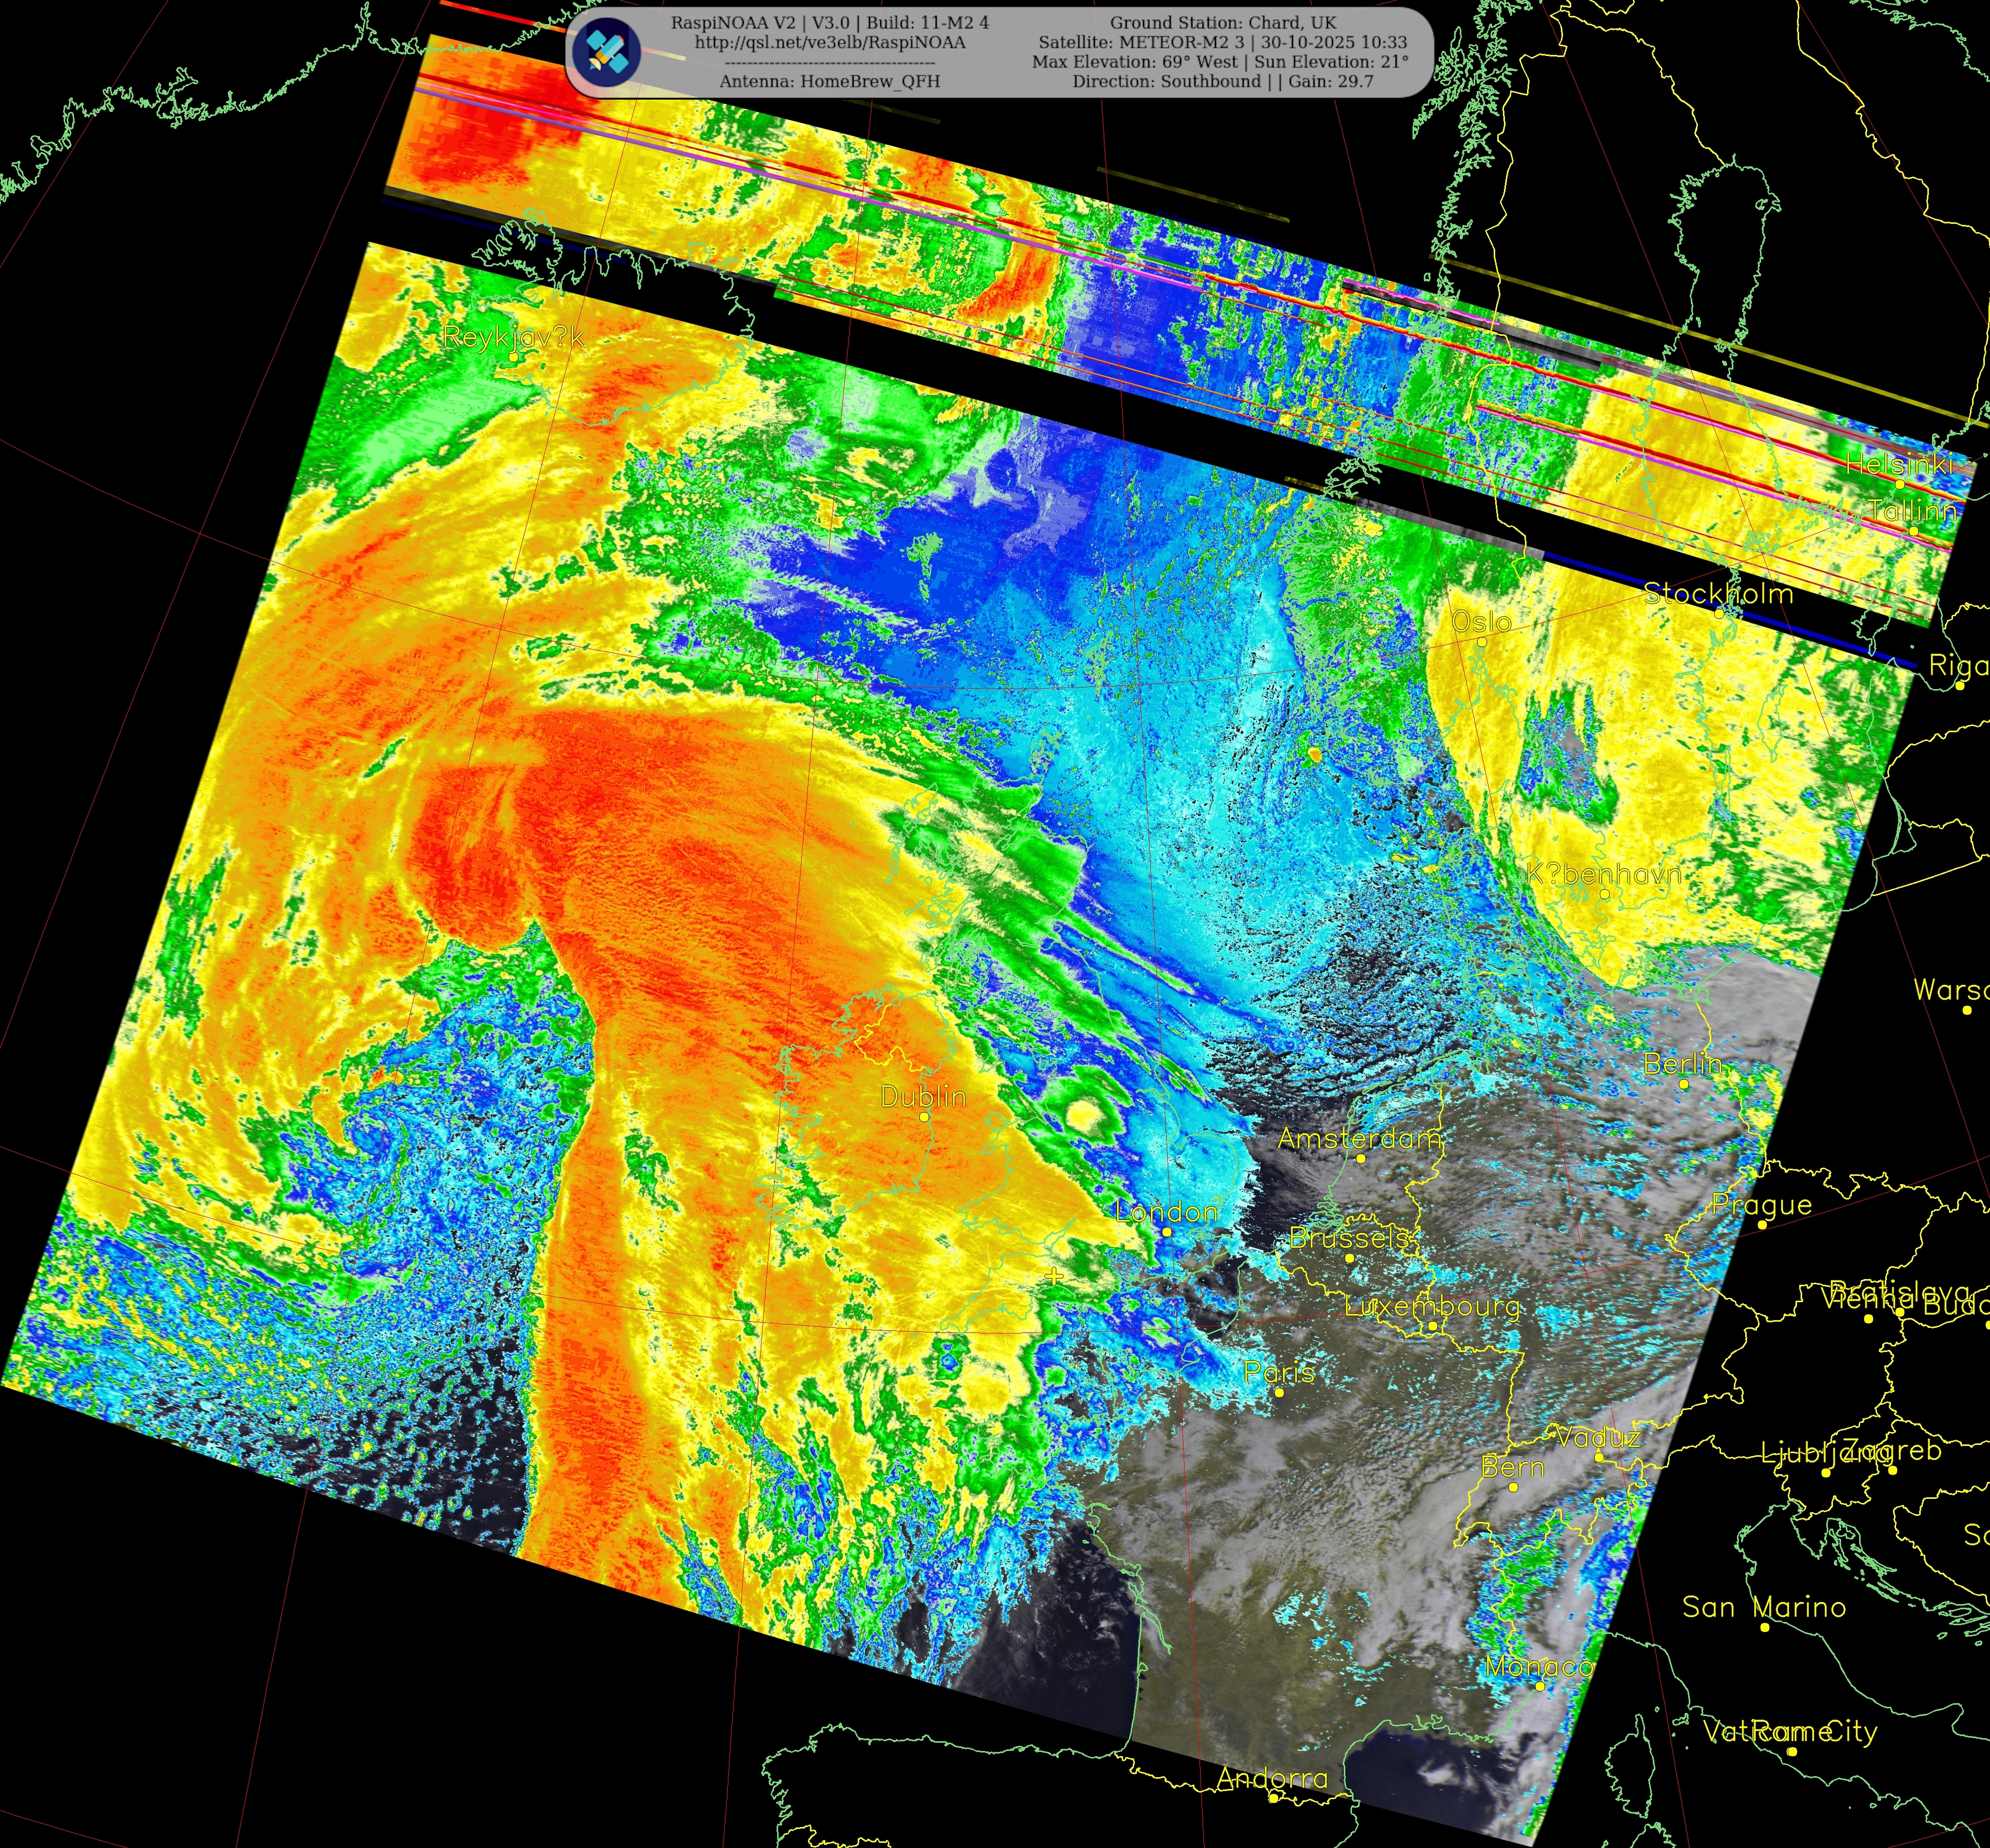
Task: Click the Stockholm city label
Action: pyautogui.click(x=1719, y=594)
